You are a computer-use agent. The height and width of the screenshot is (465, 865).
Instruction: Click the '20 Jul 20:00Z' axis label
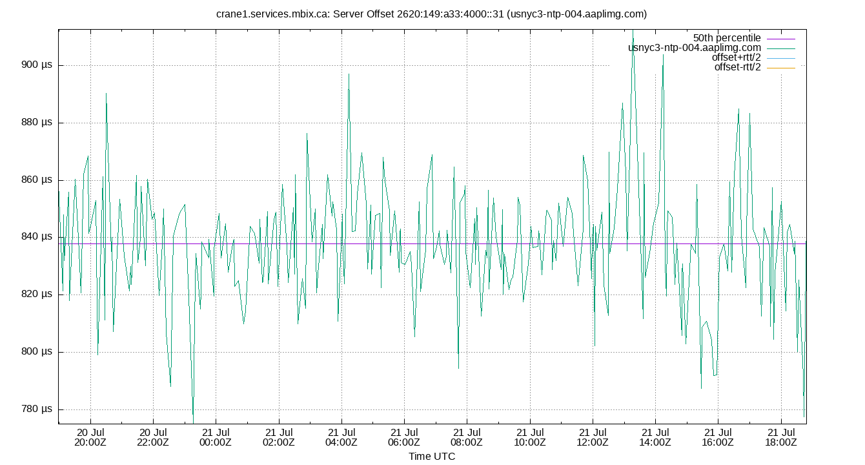[90, 437]
